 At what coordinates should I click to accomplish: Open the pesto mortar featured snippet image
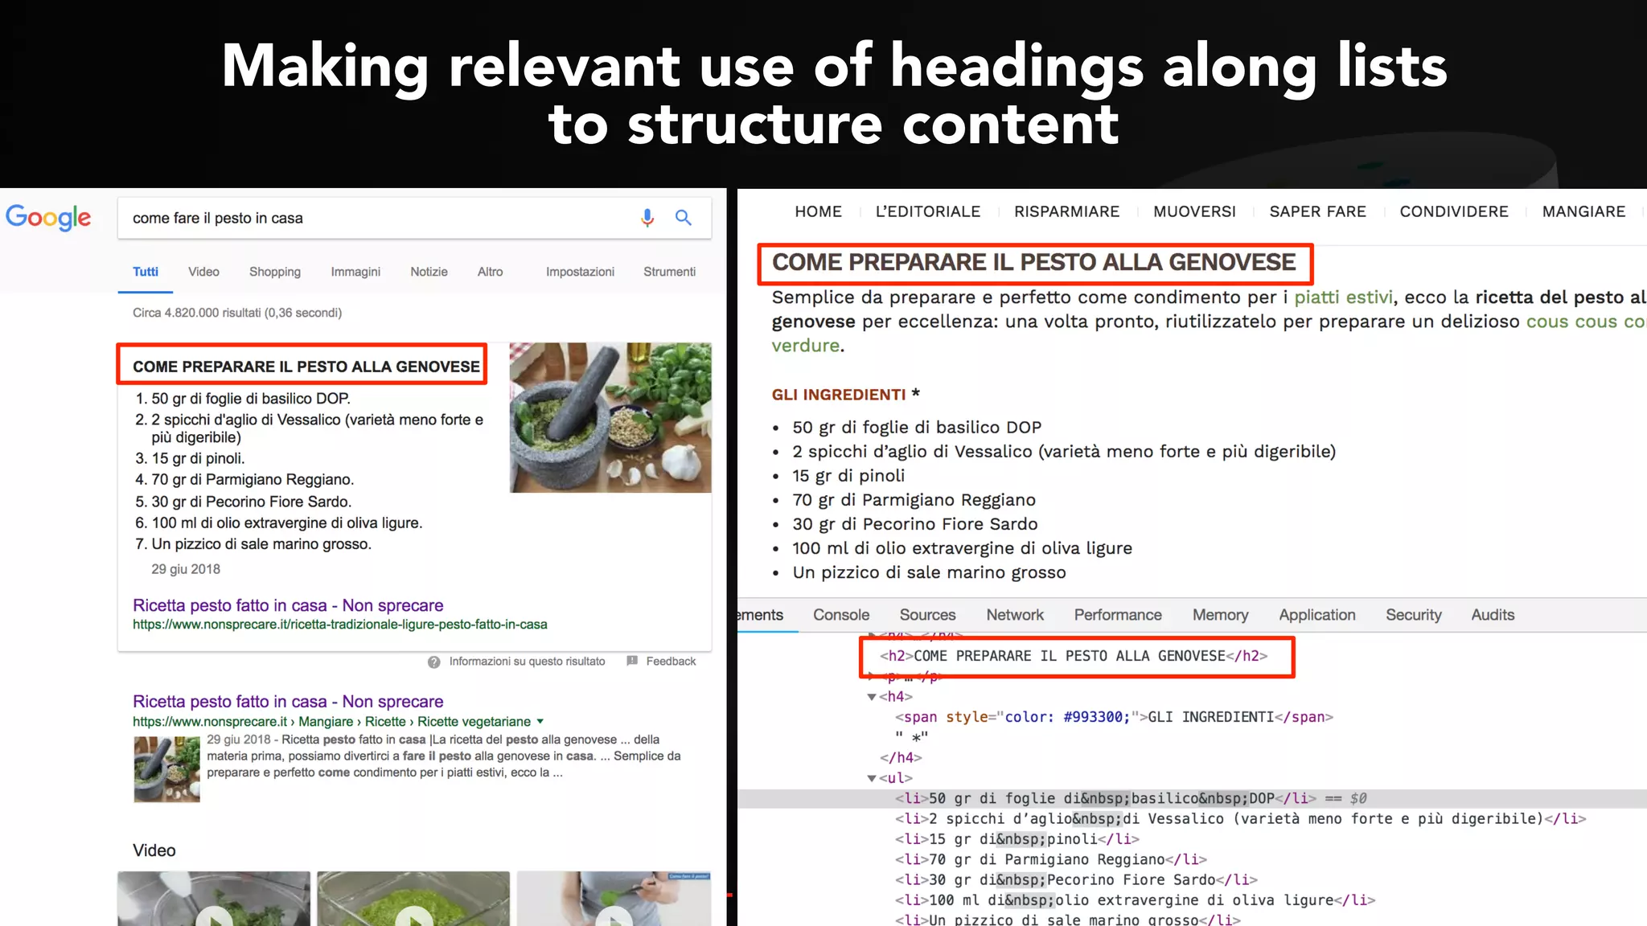610,417
